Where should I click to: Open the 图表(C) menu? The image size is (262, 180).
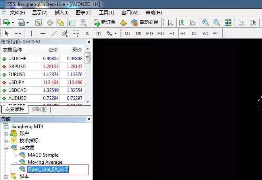tap(83, 13)
